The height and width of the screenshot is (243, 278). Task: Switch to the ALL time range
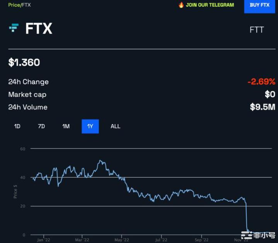click(115, 126)
